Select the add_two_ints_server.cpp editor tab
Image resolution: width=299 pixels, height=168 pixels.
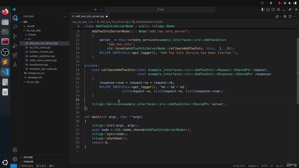click(90, 16)
